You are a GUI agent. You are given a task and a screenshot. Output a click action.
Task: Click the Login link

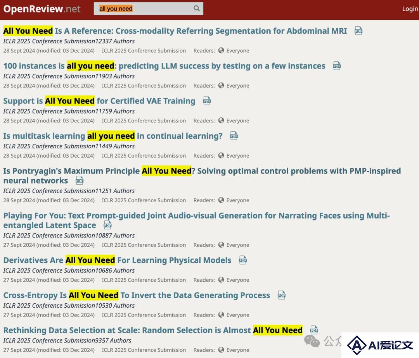tap(410, 9)
